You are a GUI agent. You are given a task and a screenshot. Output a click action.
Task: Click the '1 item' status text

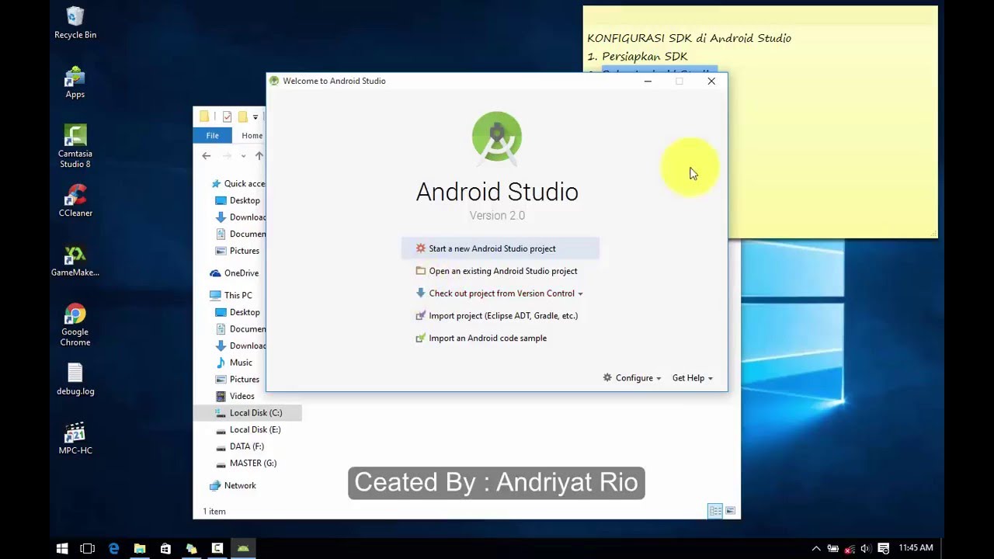tap(214, 512)
